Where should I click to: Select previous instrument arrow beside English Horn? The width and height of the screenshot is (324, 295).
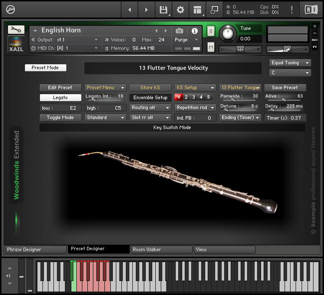[156, 31]
